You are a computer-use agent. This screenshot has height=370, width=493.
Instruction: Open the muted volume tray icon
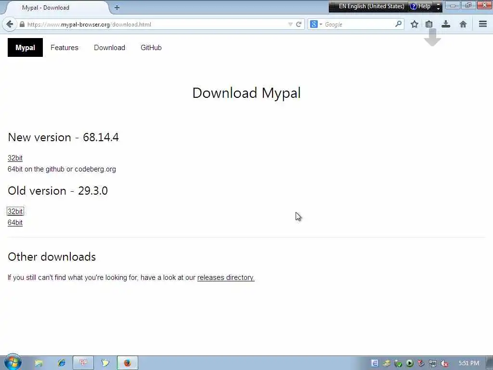coord(444,364)
